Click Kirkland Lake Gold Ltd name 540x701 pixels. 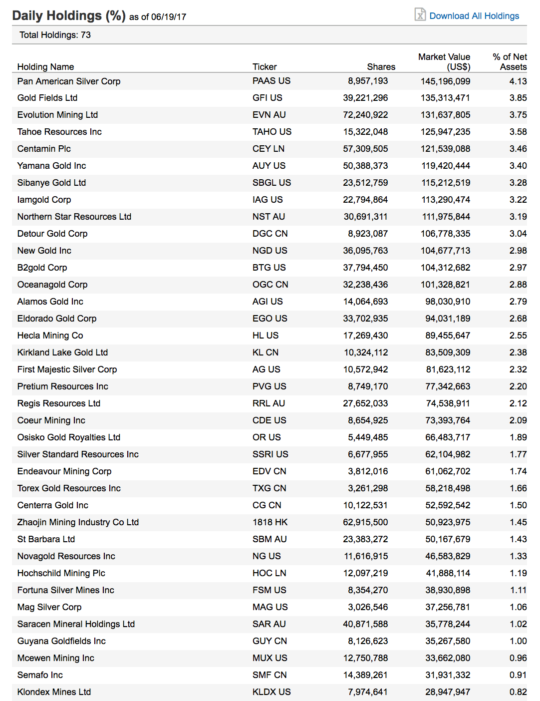(x=62, y=352)
